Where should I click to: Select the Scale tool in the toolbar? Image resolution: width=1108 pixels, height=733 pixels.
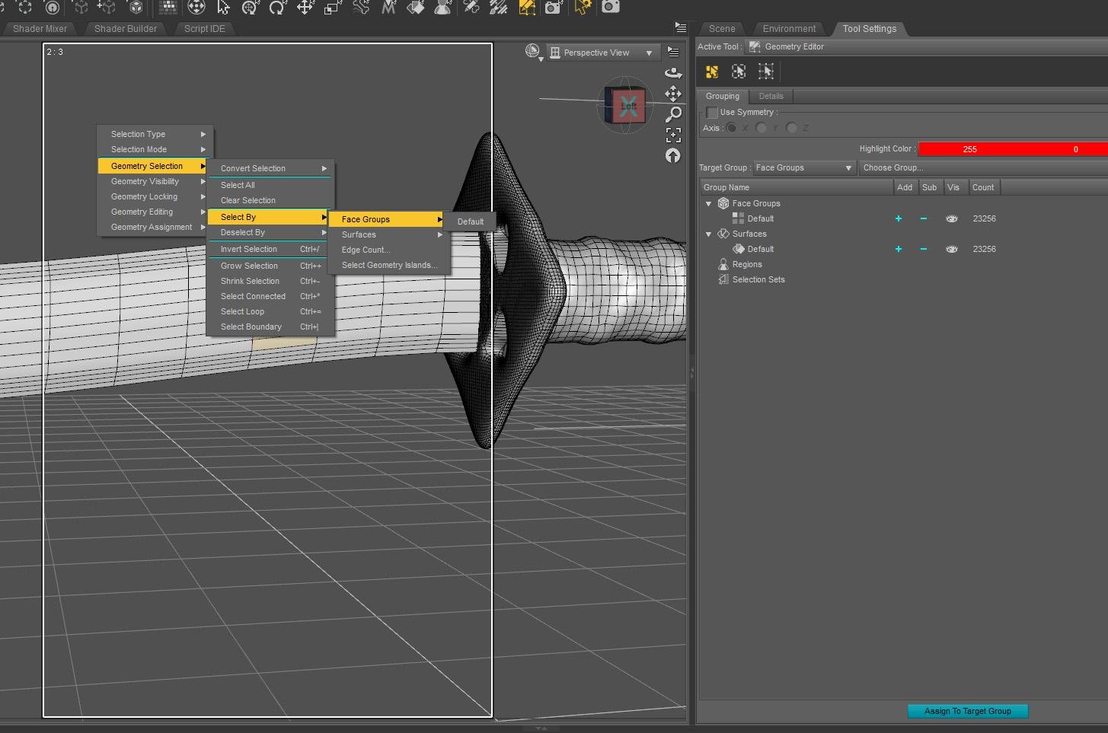pyautogui.click(x=332, y=8)
